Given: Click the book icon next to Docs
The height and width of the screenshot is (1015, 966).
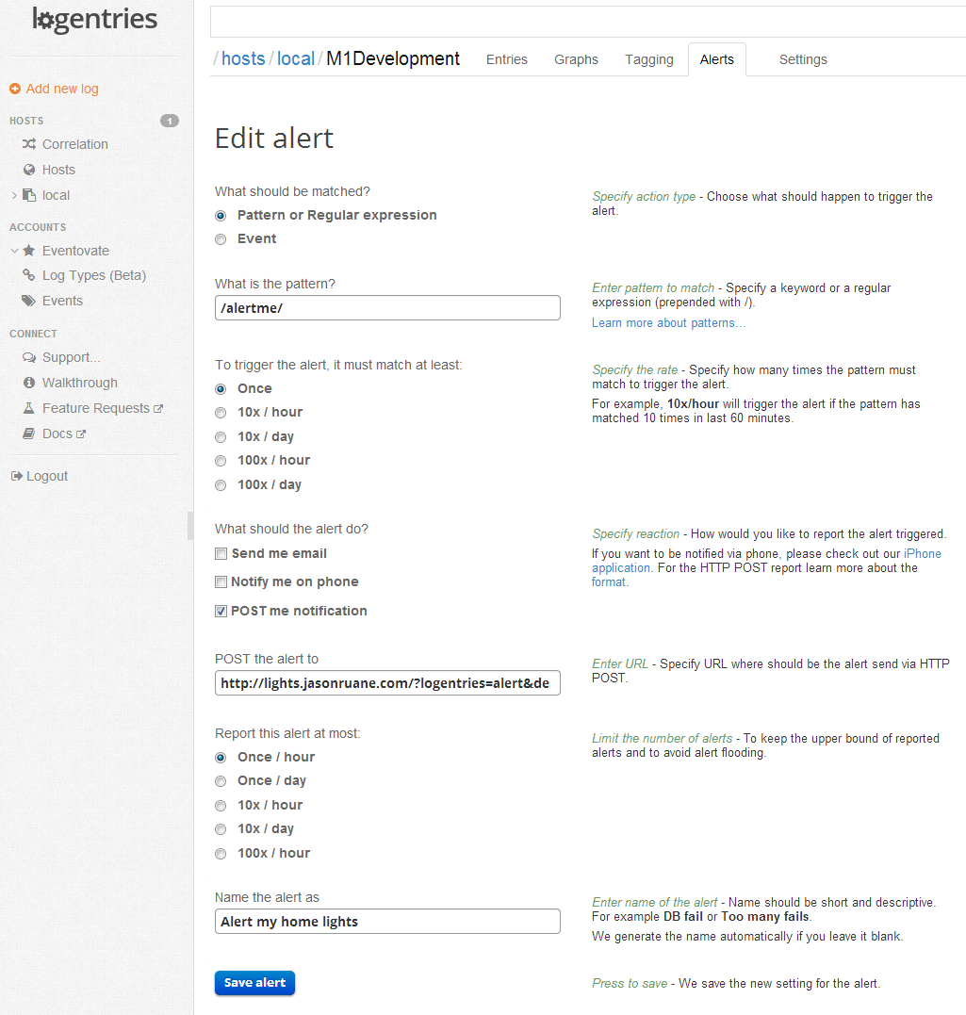Looking at the screenshot, I should tap(29, 434).
